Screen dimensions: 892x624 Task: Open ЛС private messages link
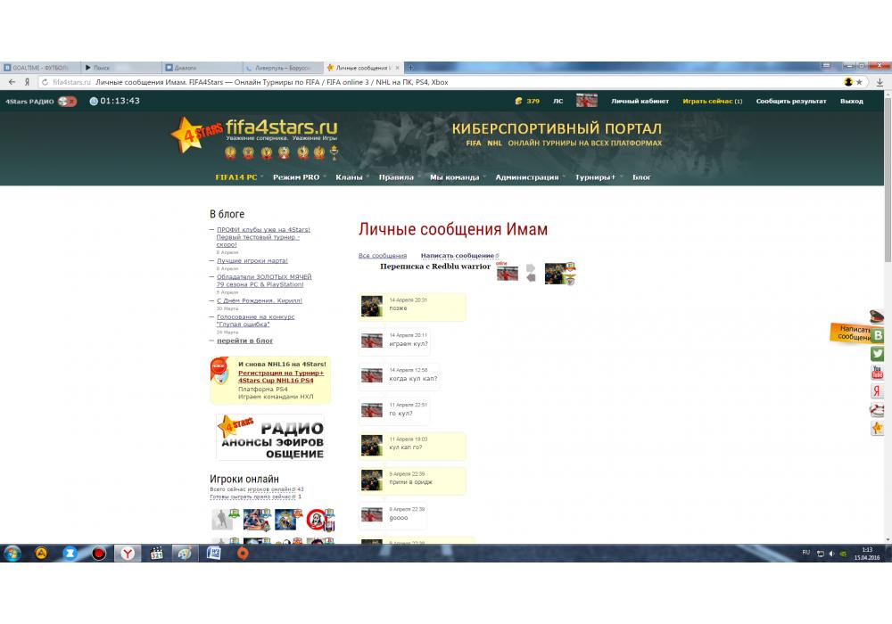(558, 101)
